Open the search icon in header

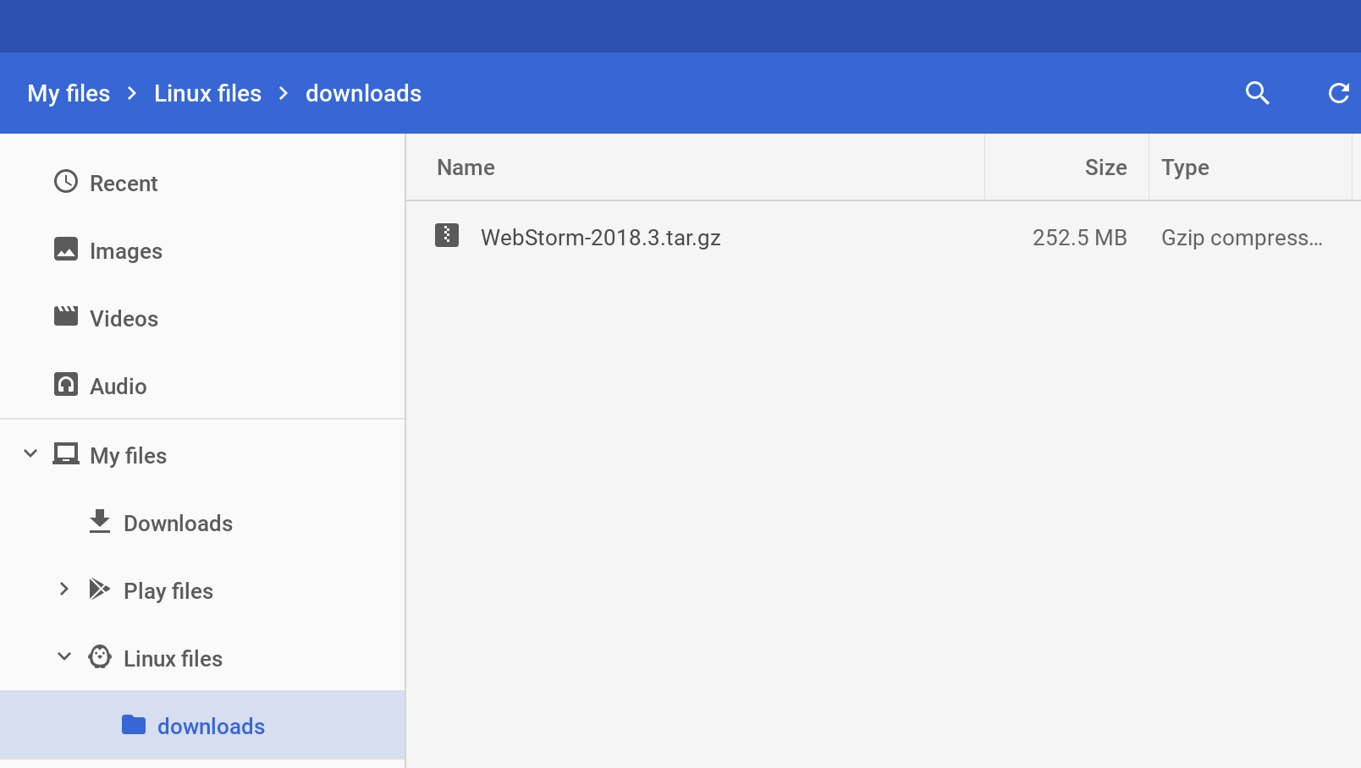click(x=1258, y=93)
